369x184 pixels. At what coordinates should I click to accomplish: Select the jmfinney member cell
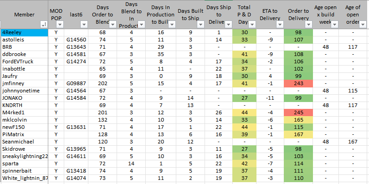(x=24, y=83)
